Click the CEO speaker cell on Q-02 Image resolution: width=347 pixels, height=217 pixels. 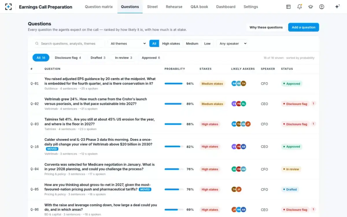[x=264, y=104]
